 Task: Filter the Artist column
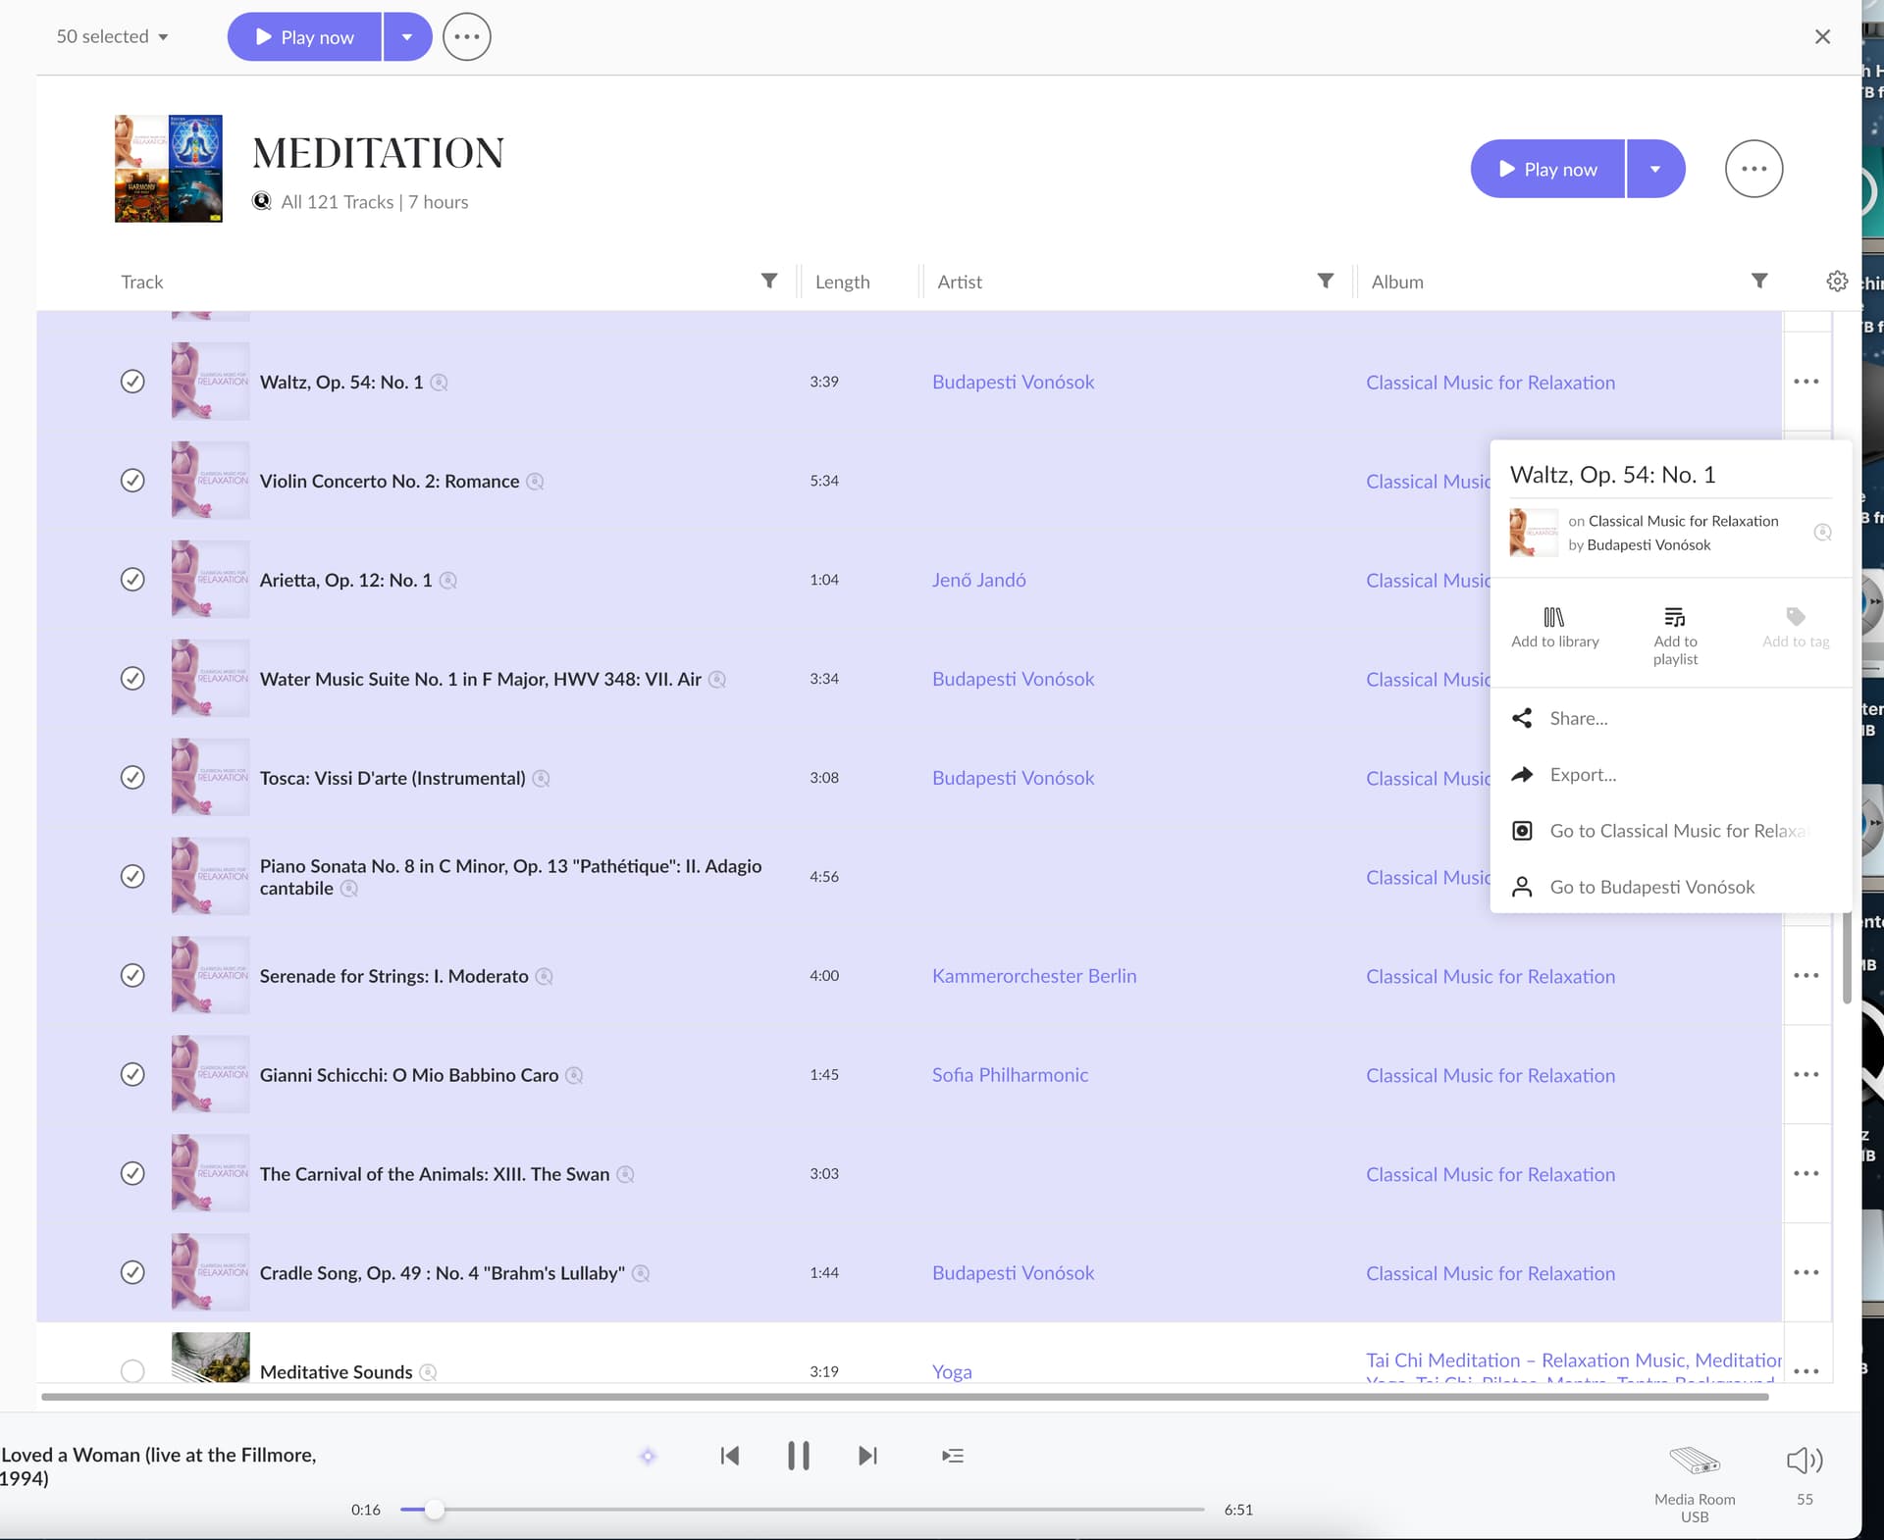click(1325, 282)
